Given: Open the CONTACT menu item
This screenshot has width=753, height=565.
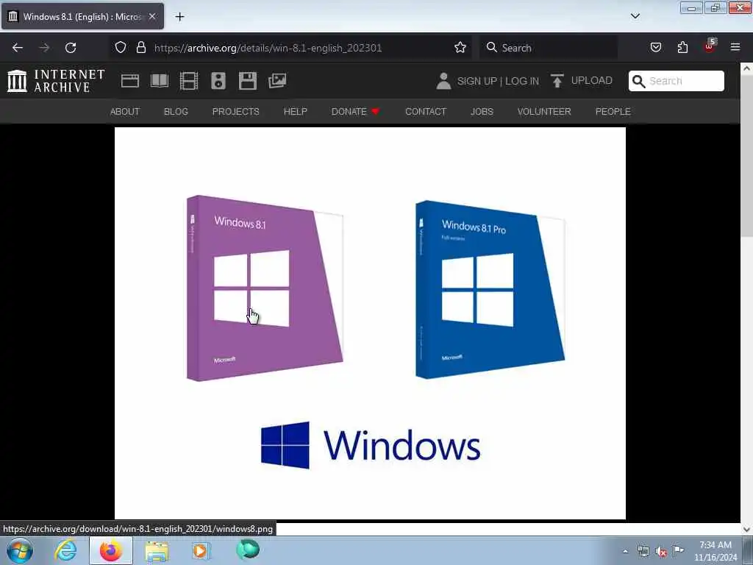Looking at the screenshot, I should pos(426,112).
